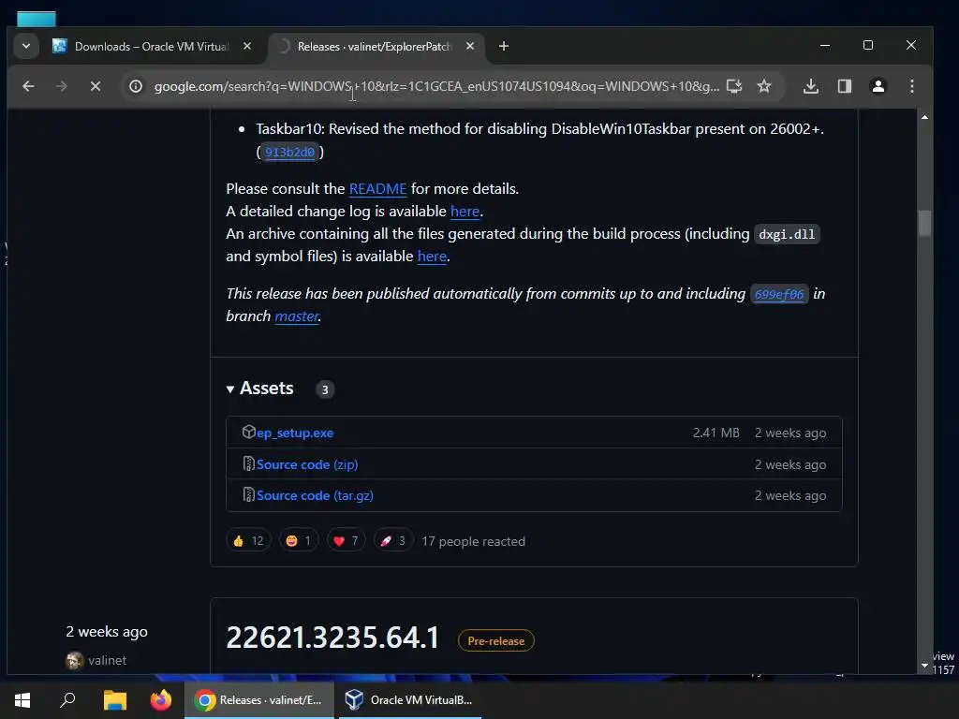Open commit 699ef06 link

click(x=778, y=294)
